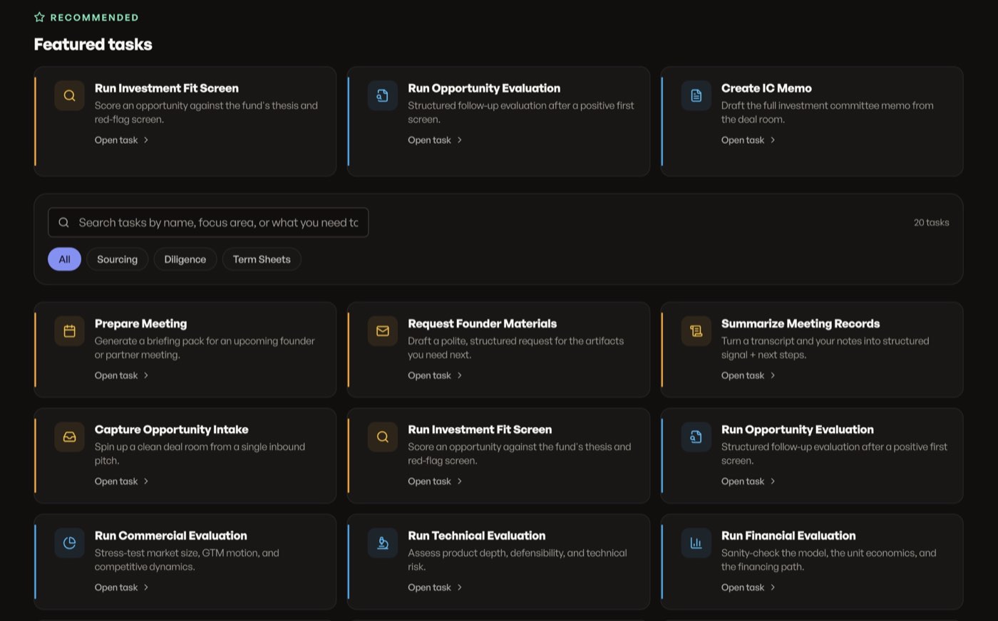This screenshot has height=621, width=998.
Task: Click the Run Financial Evaluation title
Action: [x=788, y=536]
